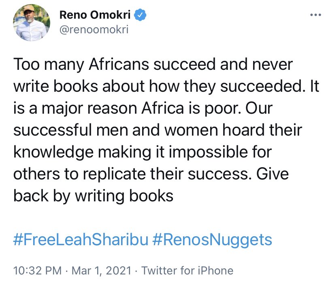Click the word "succeeded" in the tweet text
324x285 pixels.
coord(262,86)
